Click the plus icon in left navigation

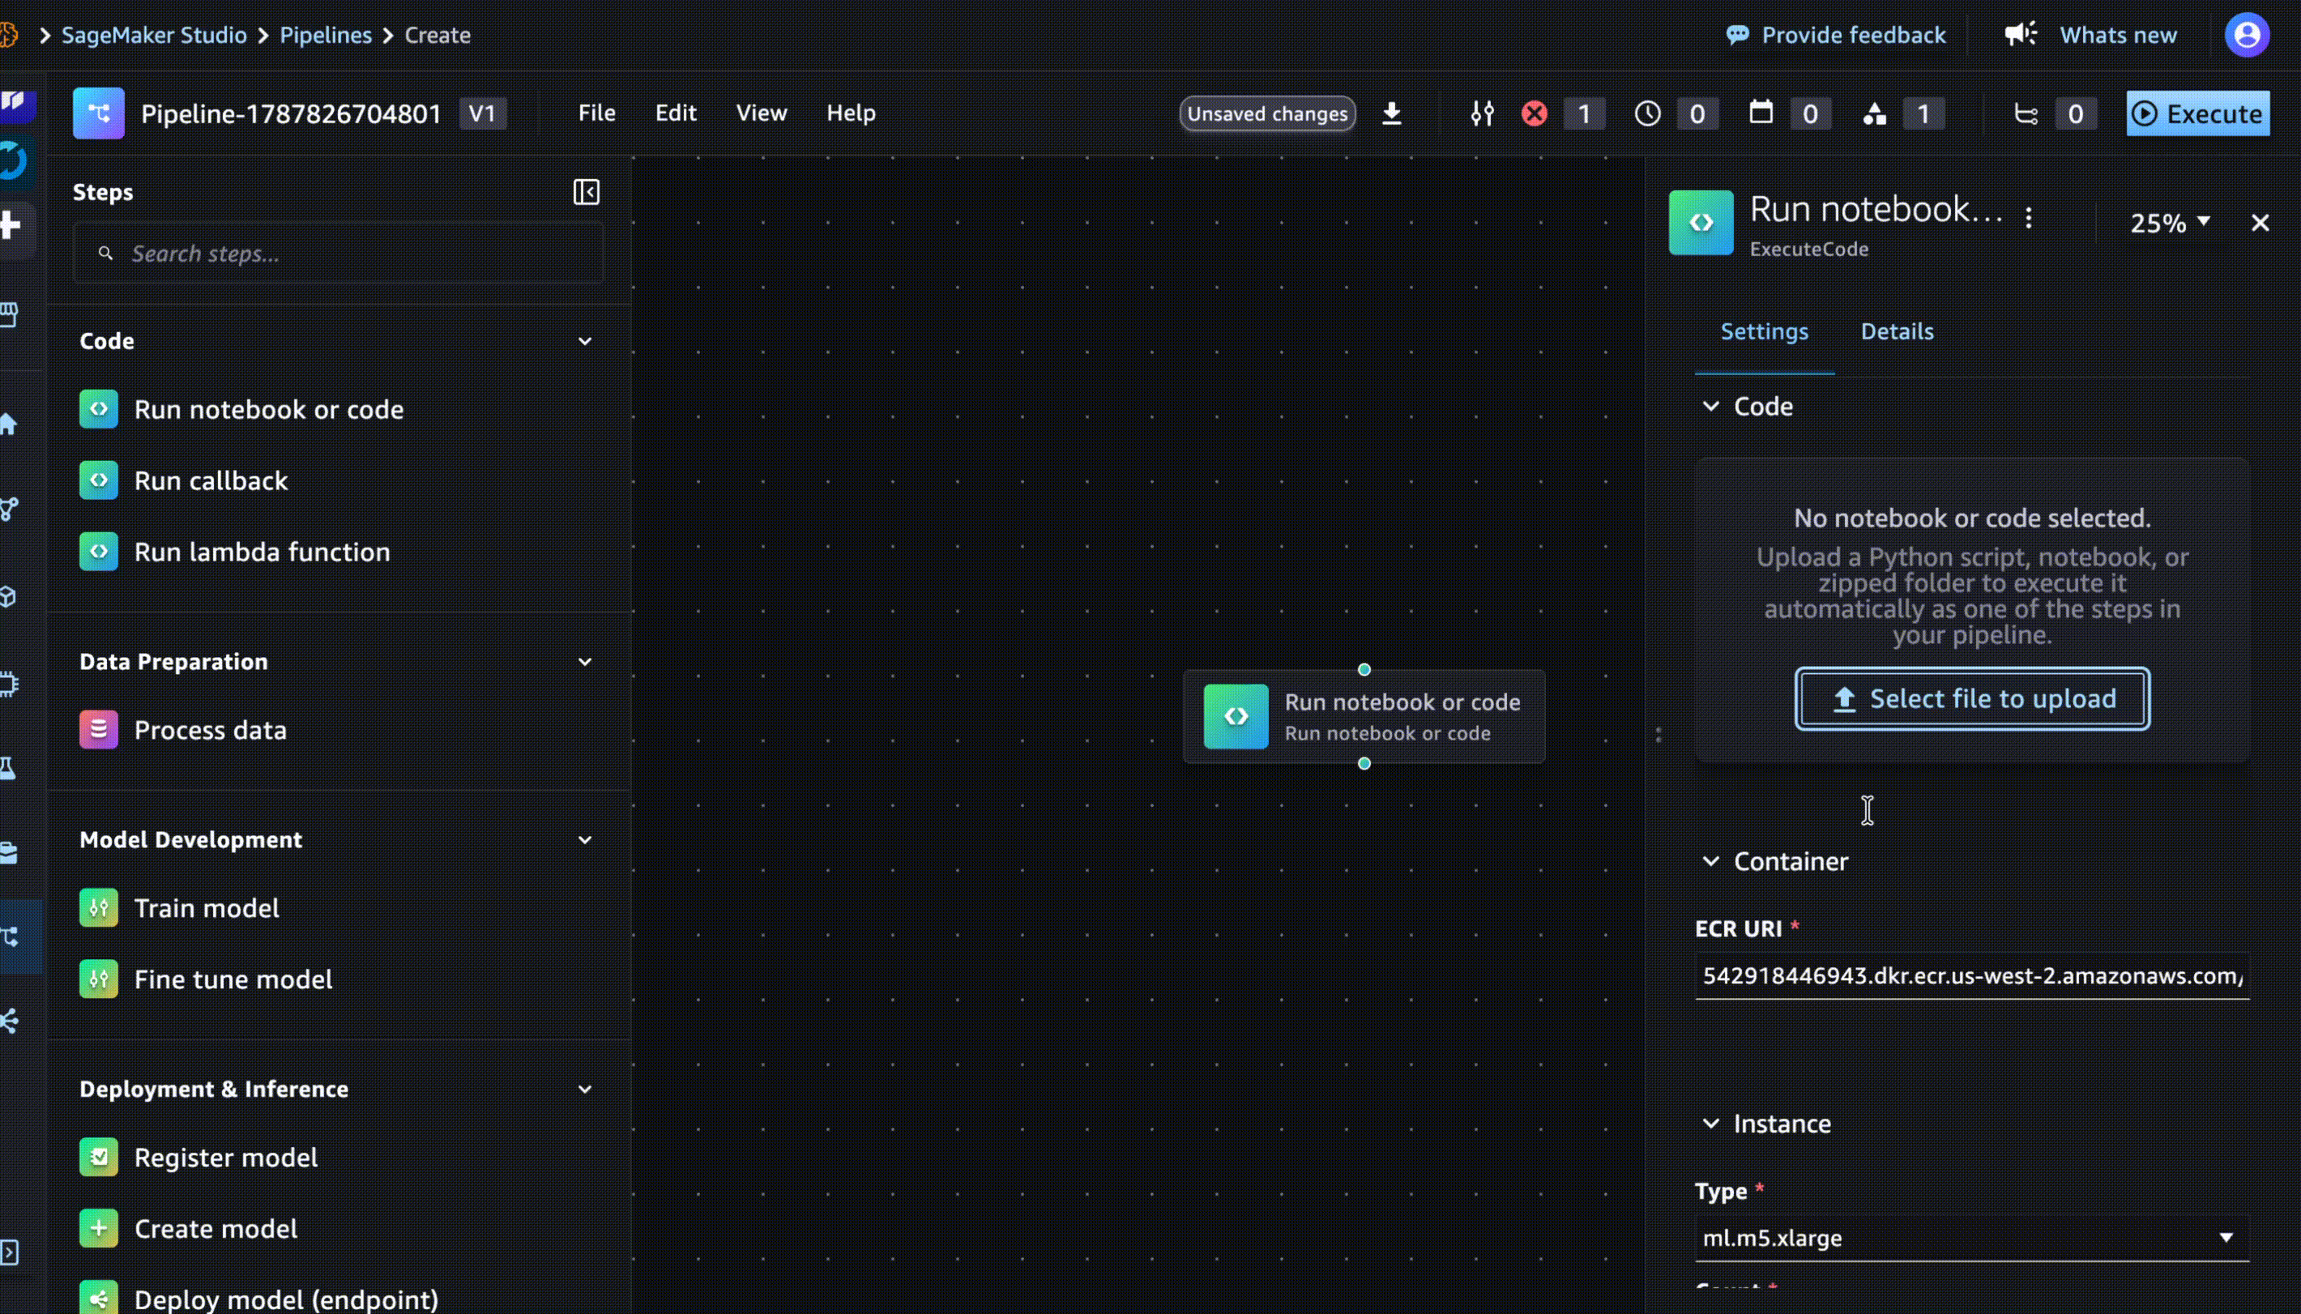pyautogui.click(x=11, y=224)
